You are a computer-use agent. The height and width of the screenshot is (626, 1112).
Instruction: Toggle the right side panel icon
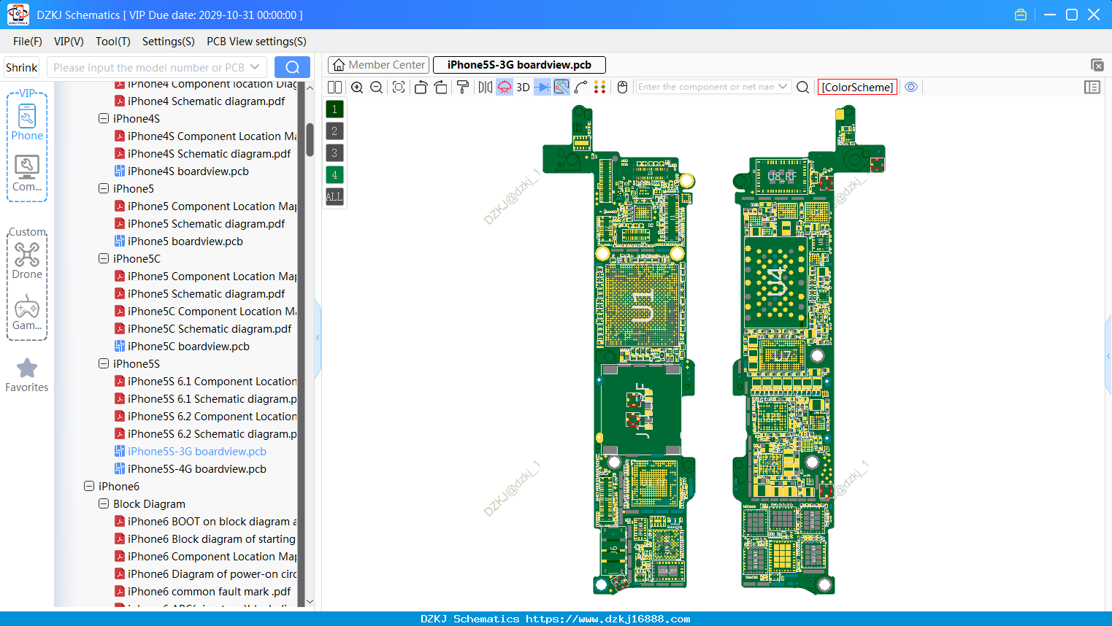point(1092,88)
